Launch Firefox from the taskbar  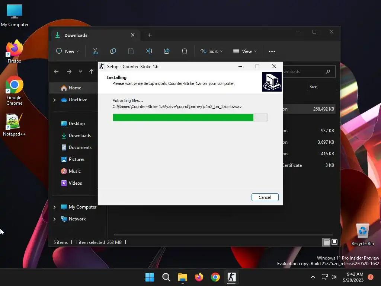[x=199, y=277]
